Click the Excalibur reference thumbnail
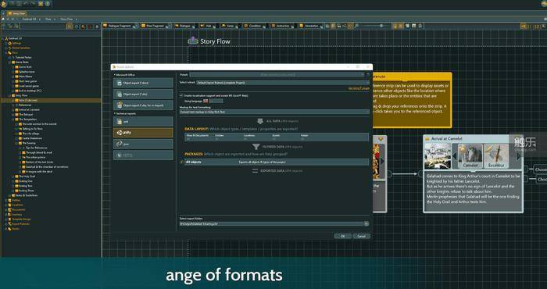547x289 pixels. click(495, 155)
